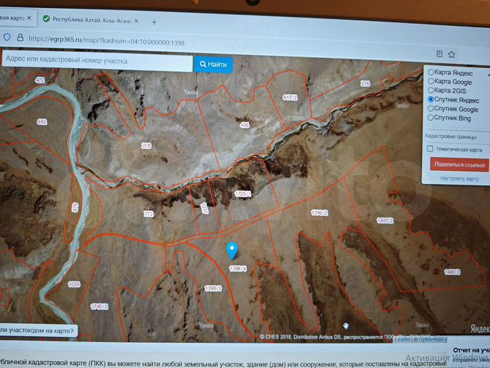Click parcel label 479 by the river
The height and width of the screenshot is (368, 490).
click(x=75, y=207)
